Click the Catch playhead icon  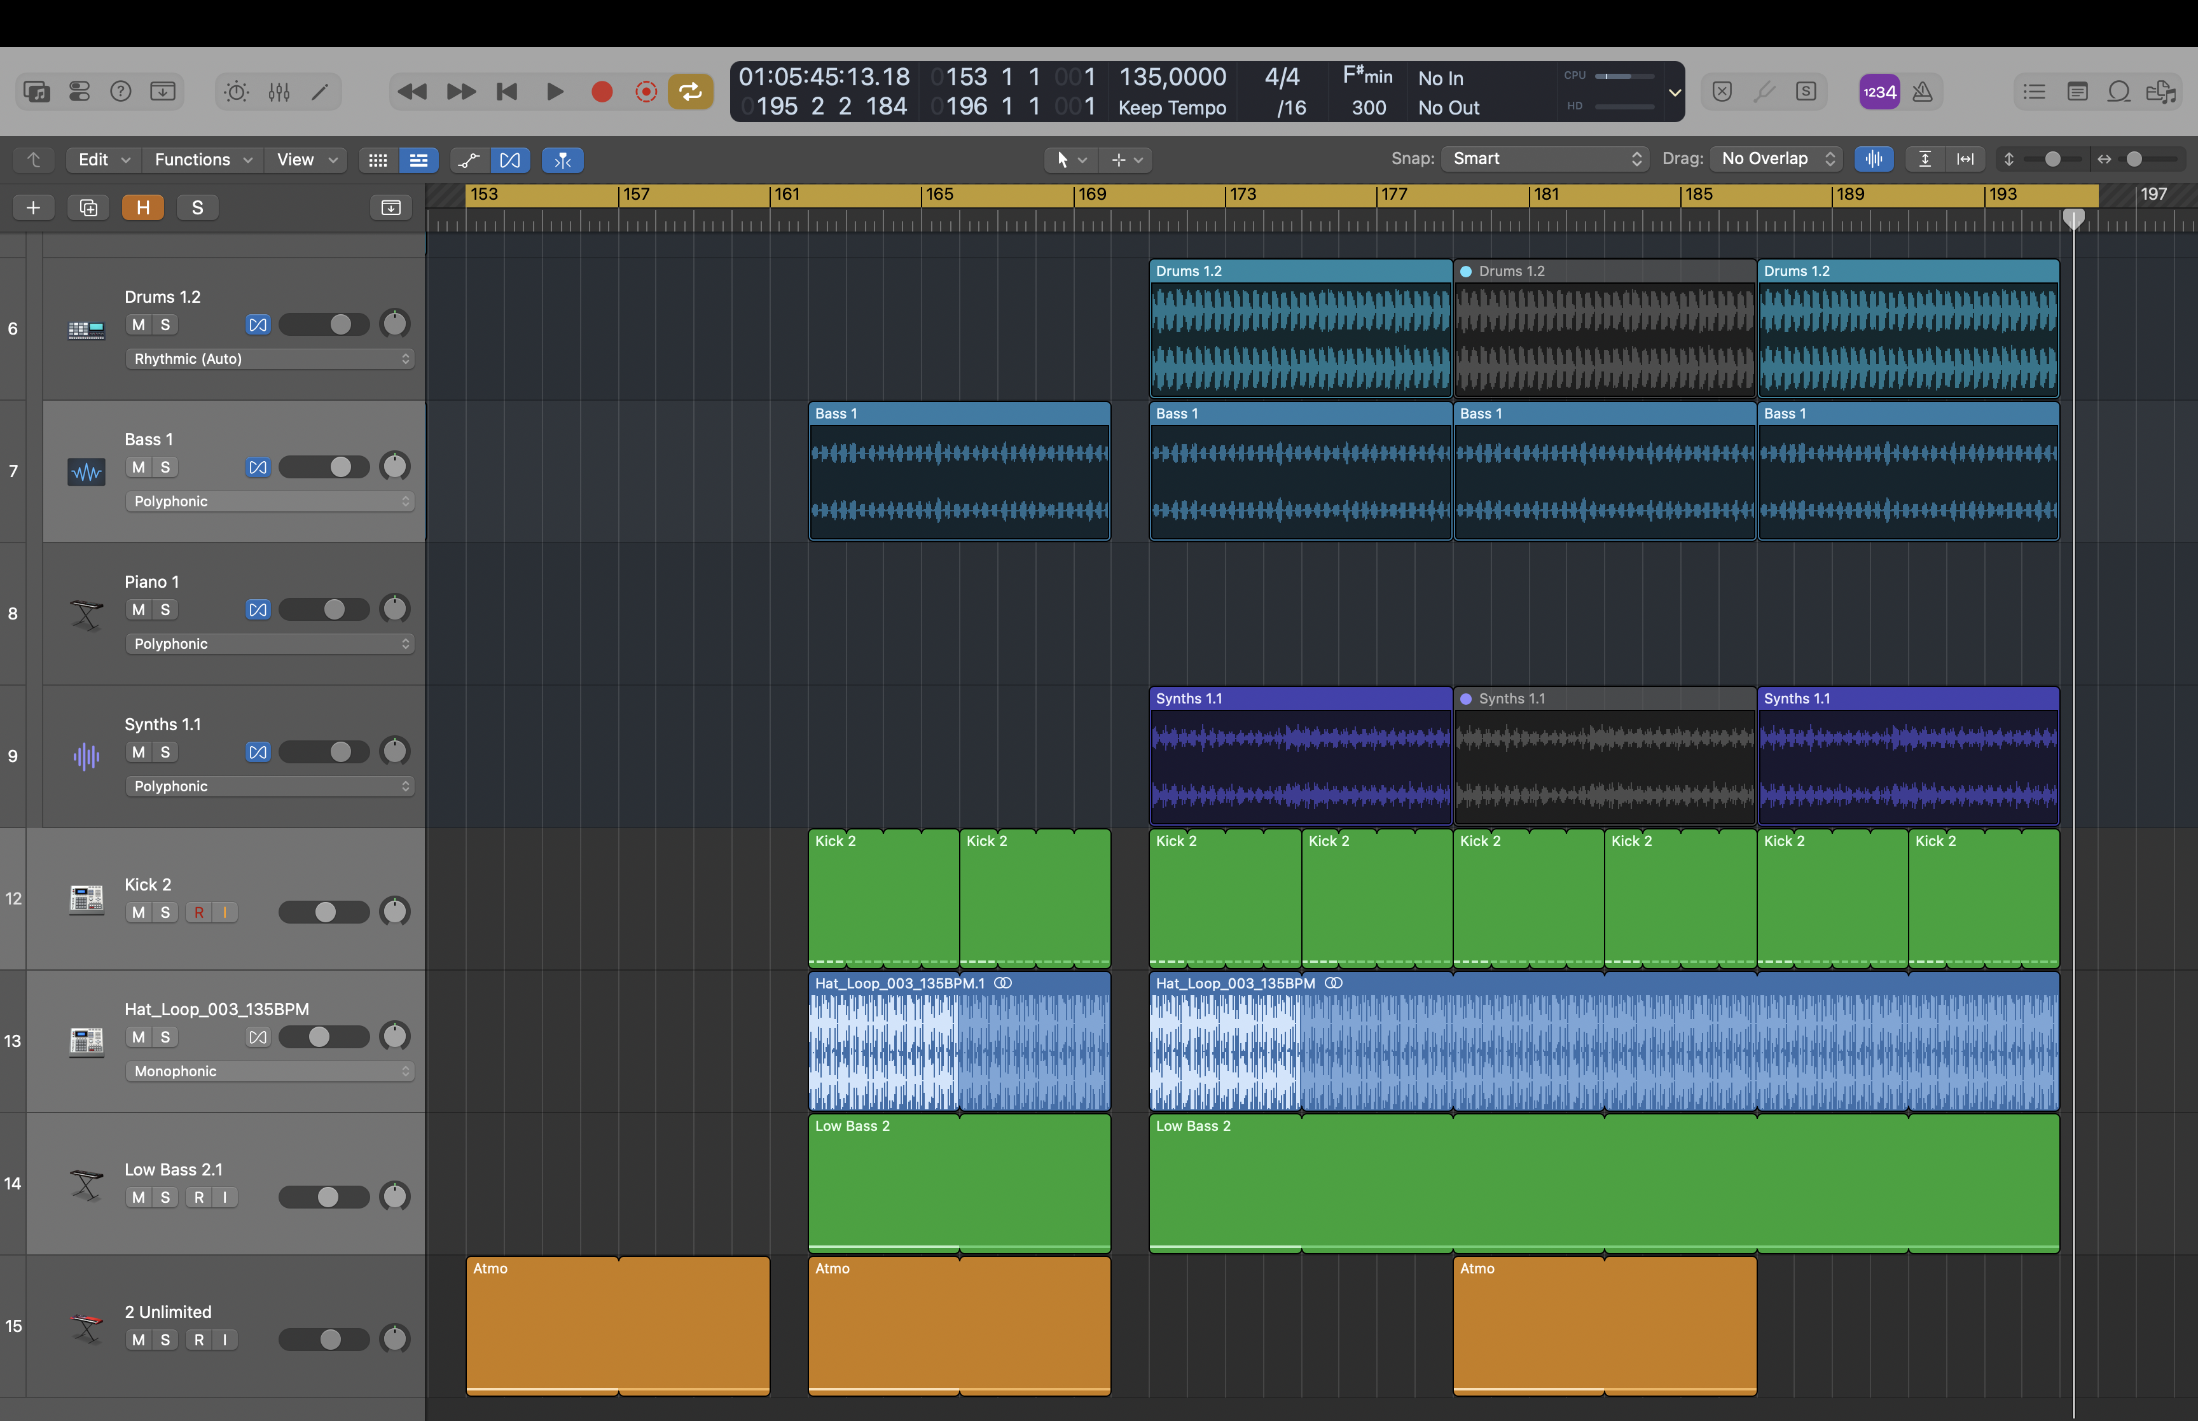tap(563, 160)
